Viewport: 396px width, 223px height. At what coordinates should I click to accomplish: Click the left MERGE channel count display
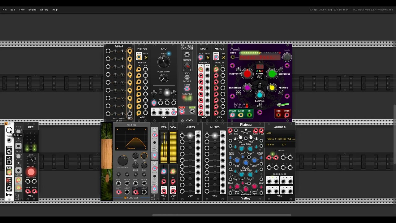tap(145, 57)
